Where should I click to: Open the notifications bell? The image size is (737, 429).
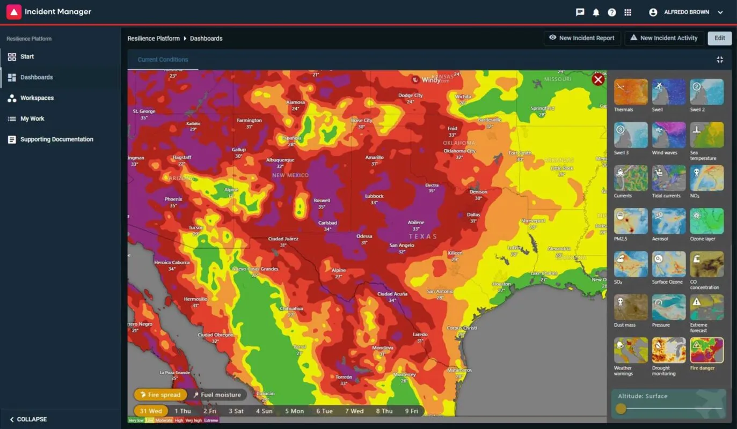click(x=596, y=12)
